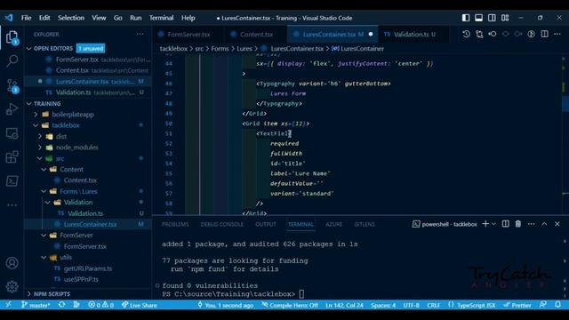This screenshot has width=569, height=320.
Task: Open the Manage settings gear
Action: tap(12, 286)
